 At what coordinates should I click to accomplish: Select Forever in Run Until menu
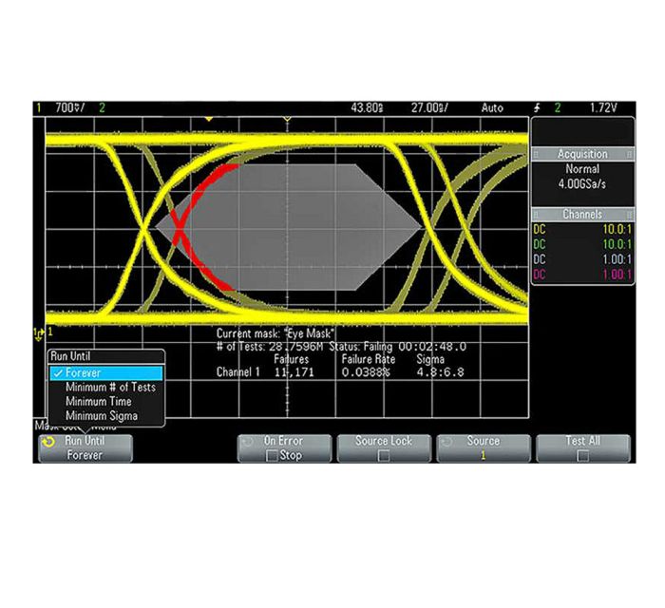106,372
